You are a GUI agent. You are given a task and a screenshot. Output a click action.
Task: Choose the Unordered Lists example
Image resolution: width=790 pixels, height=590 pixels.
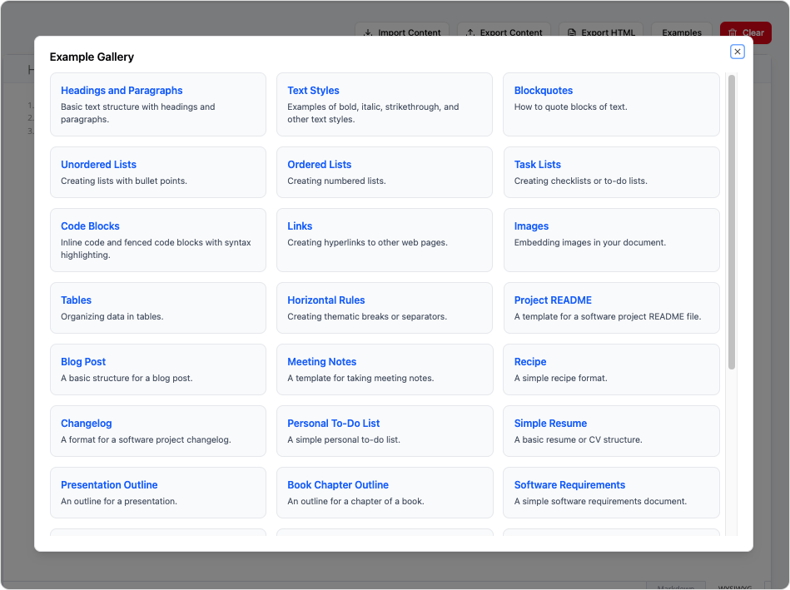click(157, 172)
